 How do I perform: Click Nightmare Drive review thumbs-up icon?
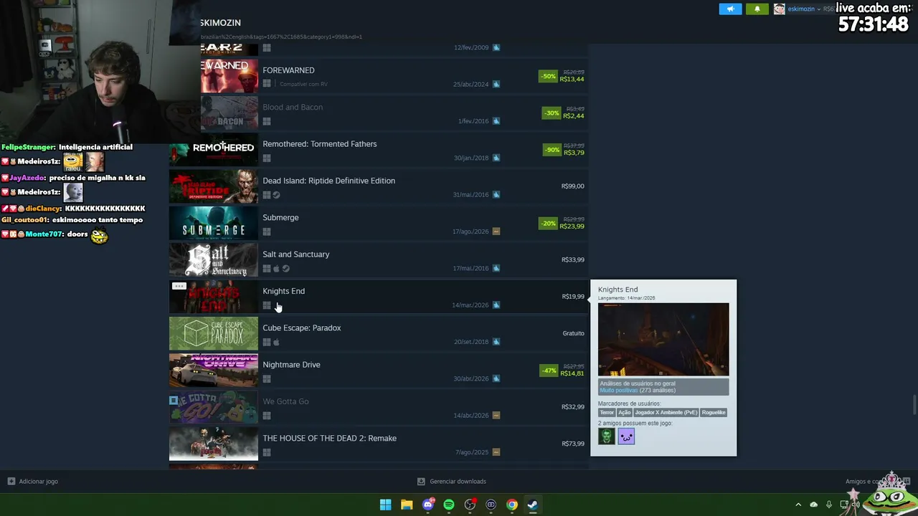[496, 378]
